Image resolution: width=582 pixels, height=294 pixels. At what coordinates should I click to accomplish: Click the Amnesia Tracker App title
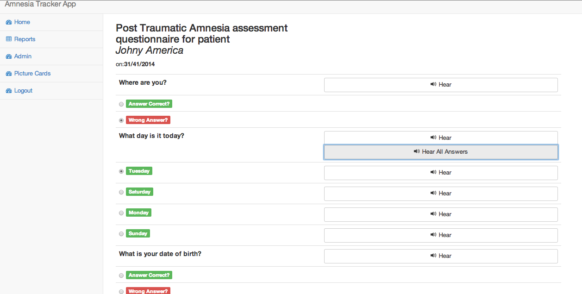[x=40, y=5]
